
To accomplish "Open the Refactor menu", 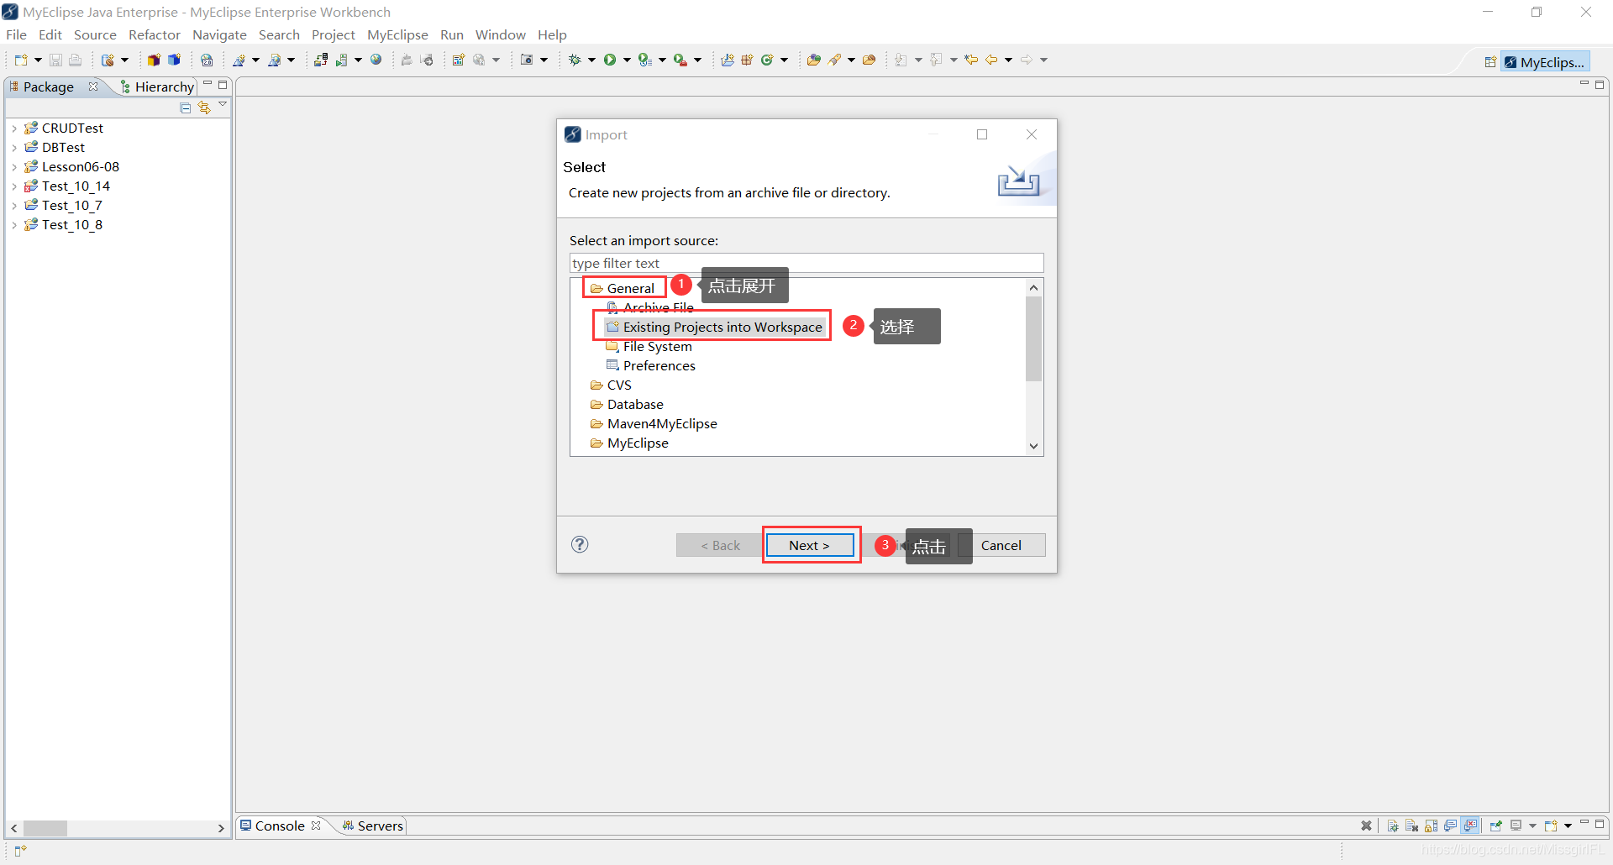I will (x=155, y=34).
